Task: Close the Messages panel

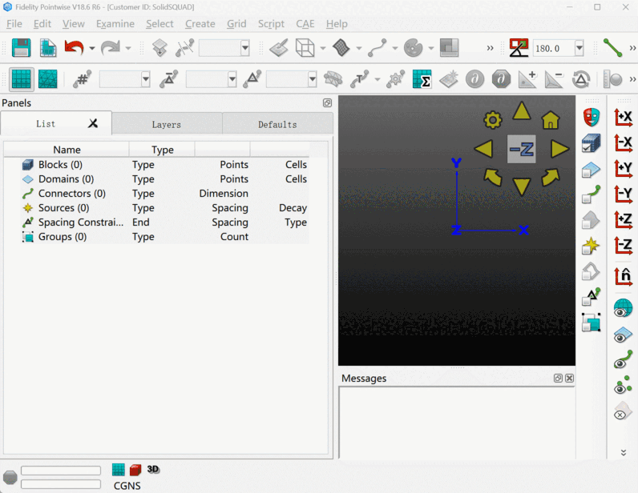Action: [569, 379]
